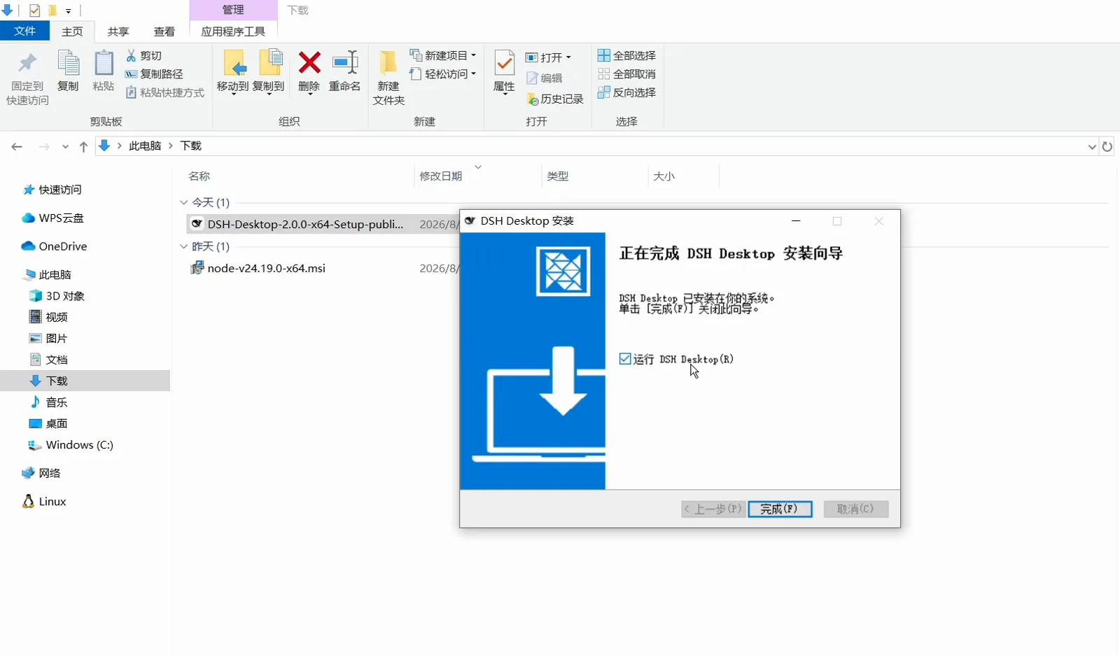Refresh the Downloads folder view
Screen dimensions: 1120x655
pos(1107,146)
